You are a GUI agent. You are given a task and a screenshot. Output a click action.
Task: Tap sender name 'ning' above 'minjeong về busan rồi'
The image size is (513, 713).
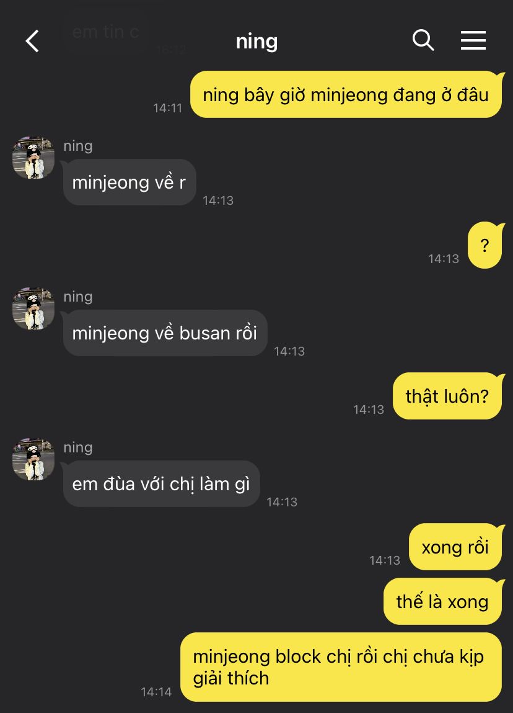pyautogui.click(x=78, y=297)
